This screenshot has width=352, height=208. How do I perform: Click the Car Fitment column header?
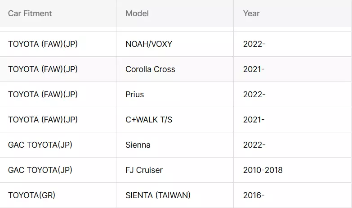58,14
